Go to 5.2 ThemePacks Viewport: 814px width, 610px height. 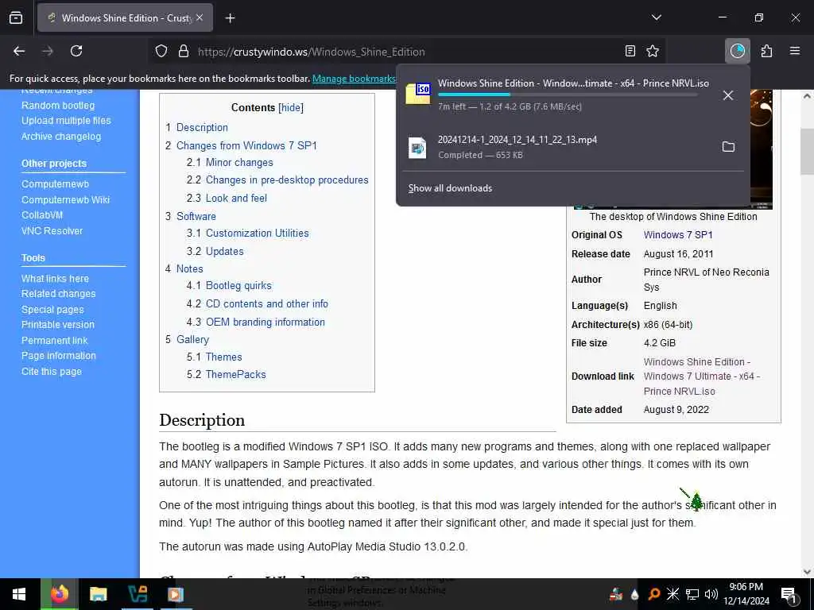click(x=235, y=374)
